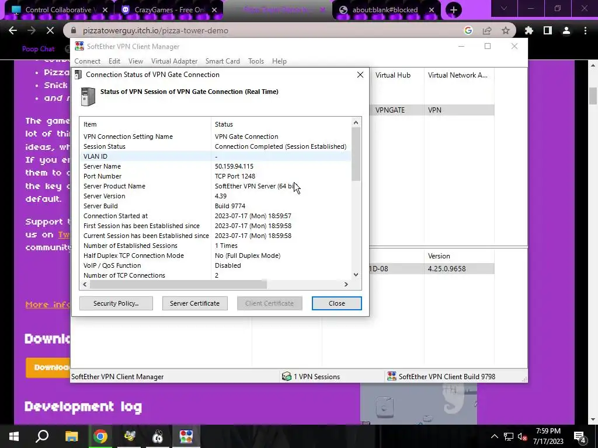Close the Connection Status dialog with X

click(360, 75)
